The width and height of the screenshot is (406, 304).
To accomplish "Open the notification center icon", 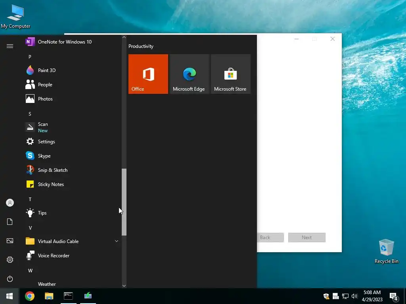I will pyautogui.click(x=394, y=296).
